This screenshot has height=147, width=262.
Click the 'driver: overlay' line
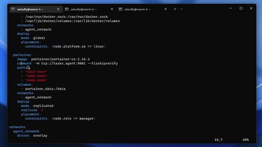click(x=32, y=136)
